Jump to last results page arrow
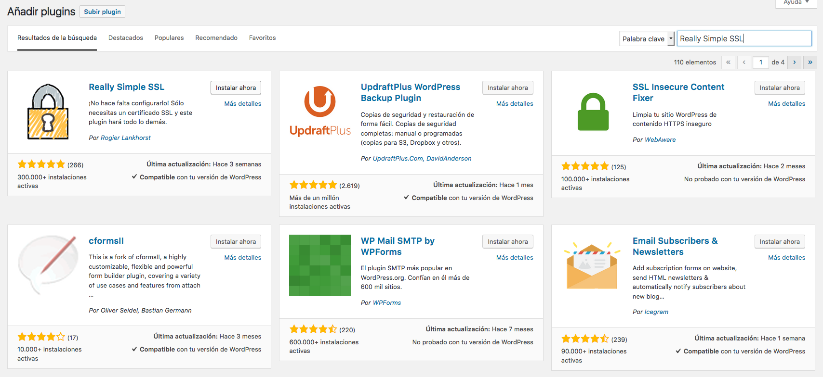The height and width of the screenshot is (377, 823). [x=810, y=62]
